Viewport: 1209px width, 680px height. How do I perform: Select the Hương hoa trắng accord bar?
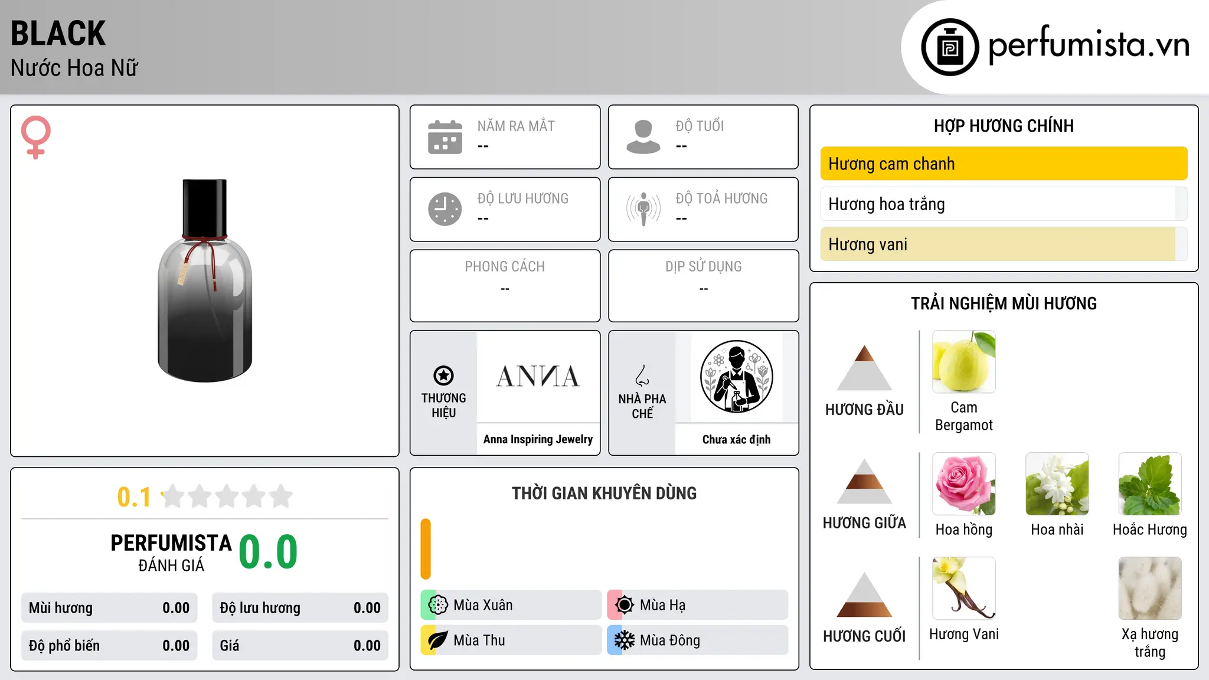pos(1004,204)
